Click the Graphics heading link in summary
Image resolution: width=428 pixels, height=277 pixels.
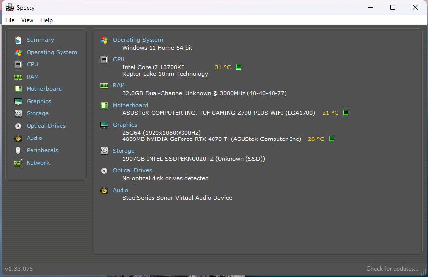click(x=125, y=125)
